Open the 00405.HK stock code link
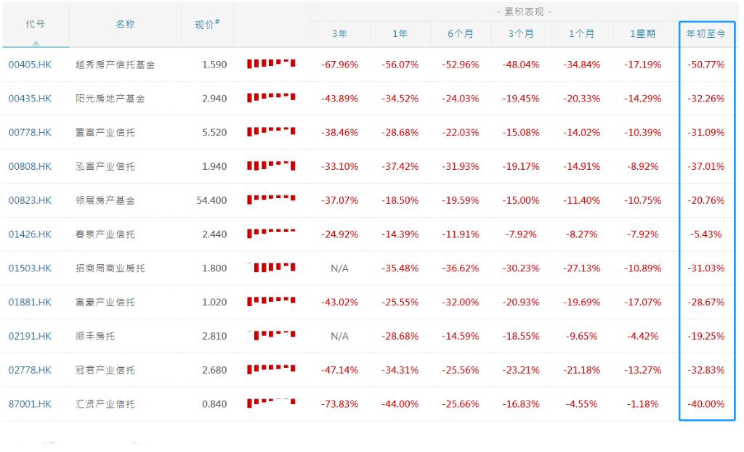The width and height of the screenshot is (744, 452). pos(30,65)
